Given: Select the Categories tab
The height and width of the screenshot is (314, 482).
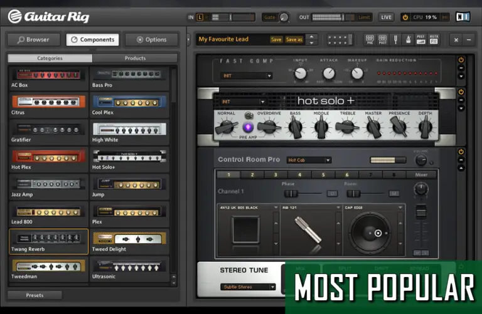Looking at the screenshot, I should point(50,58).
